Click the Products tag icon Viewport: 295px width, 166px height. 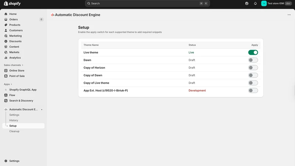point(6,25)
